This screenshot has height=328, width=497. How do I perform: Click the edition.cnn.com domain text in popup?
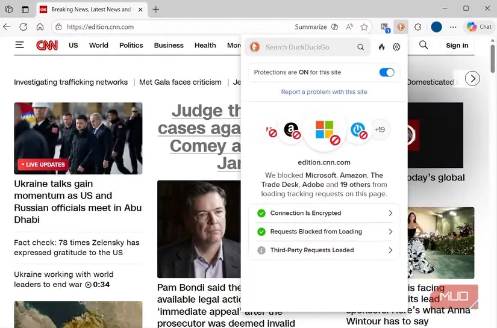point(324,162)
